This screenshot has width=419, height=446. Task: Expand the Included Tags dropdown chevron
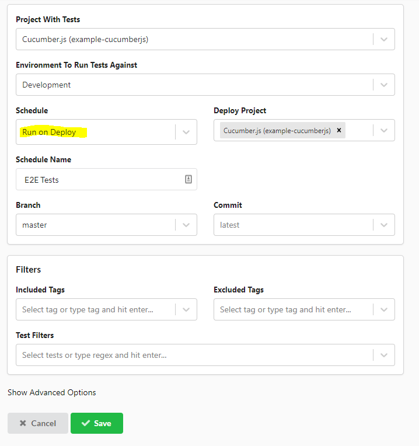tap(186, 309)
